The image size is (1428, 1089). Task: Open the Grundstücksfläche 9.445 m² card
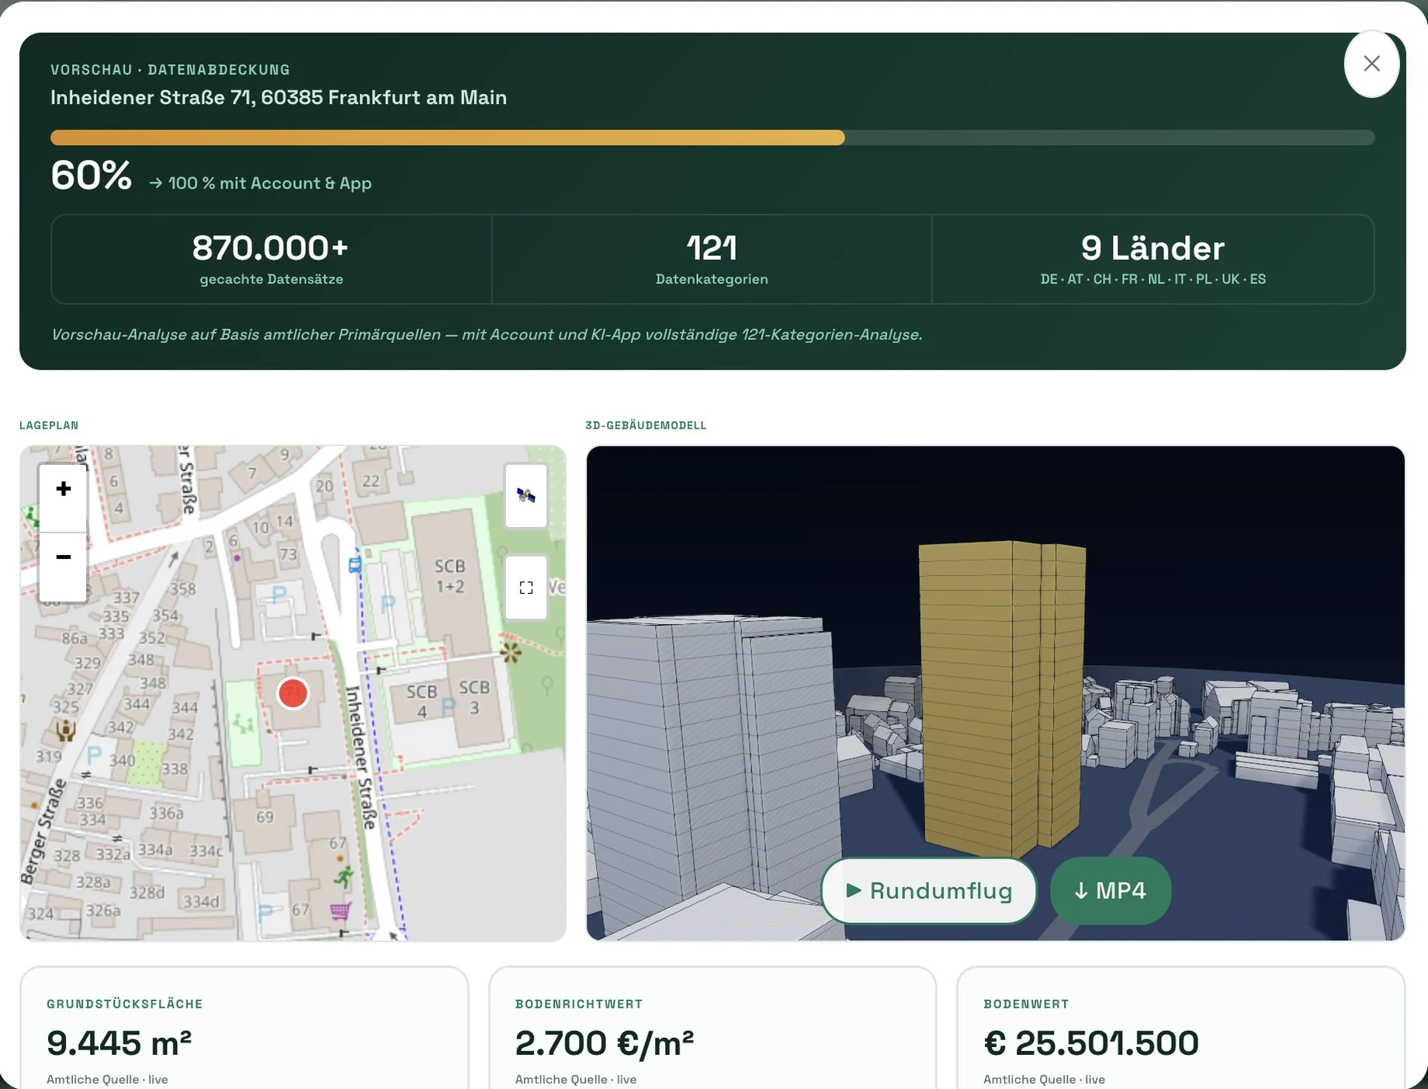pyautogui.click(x=244, y=1028)
